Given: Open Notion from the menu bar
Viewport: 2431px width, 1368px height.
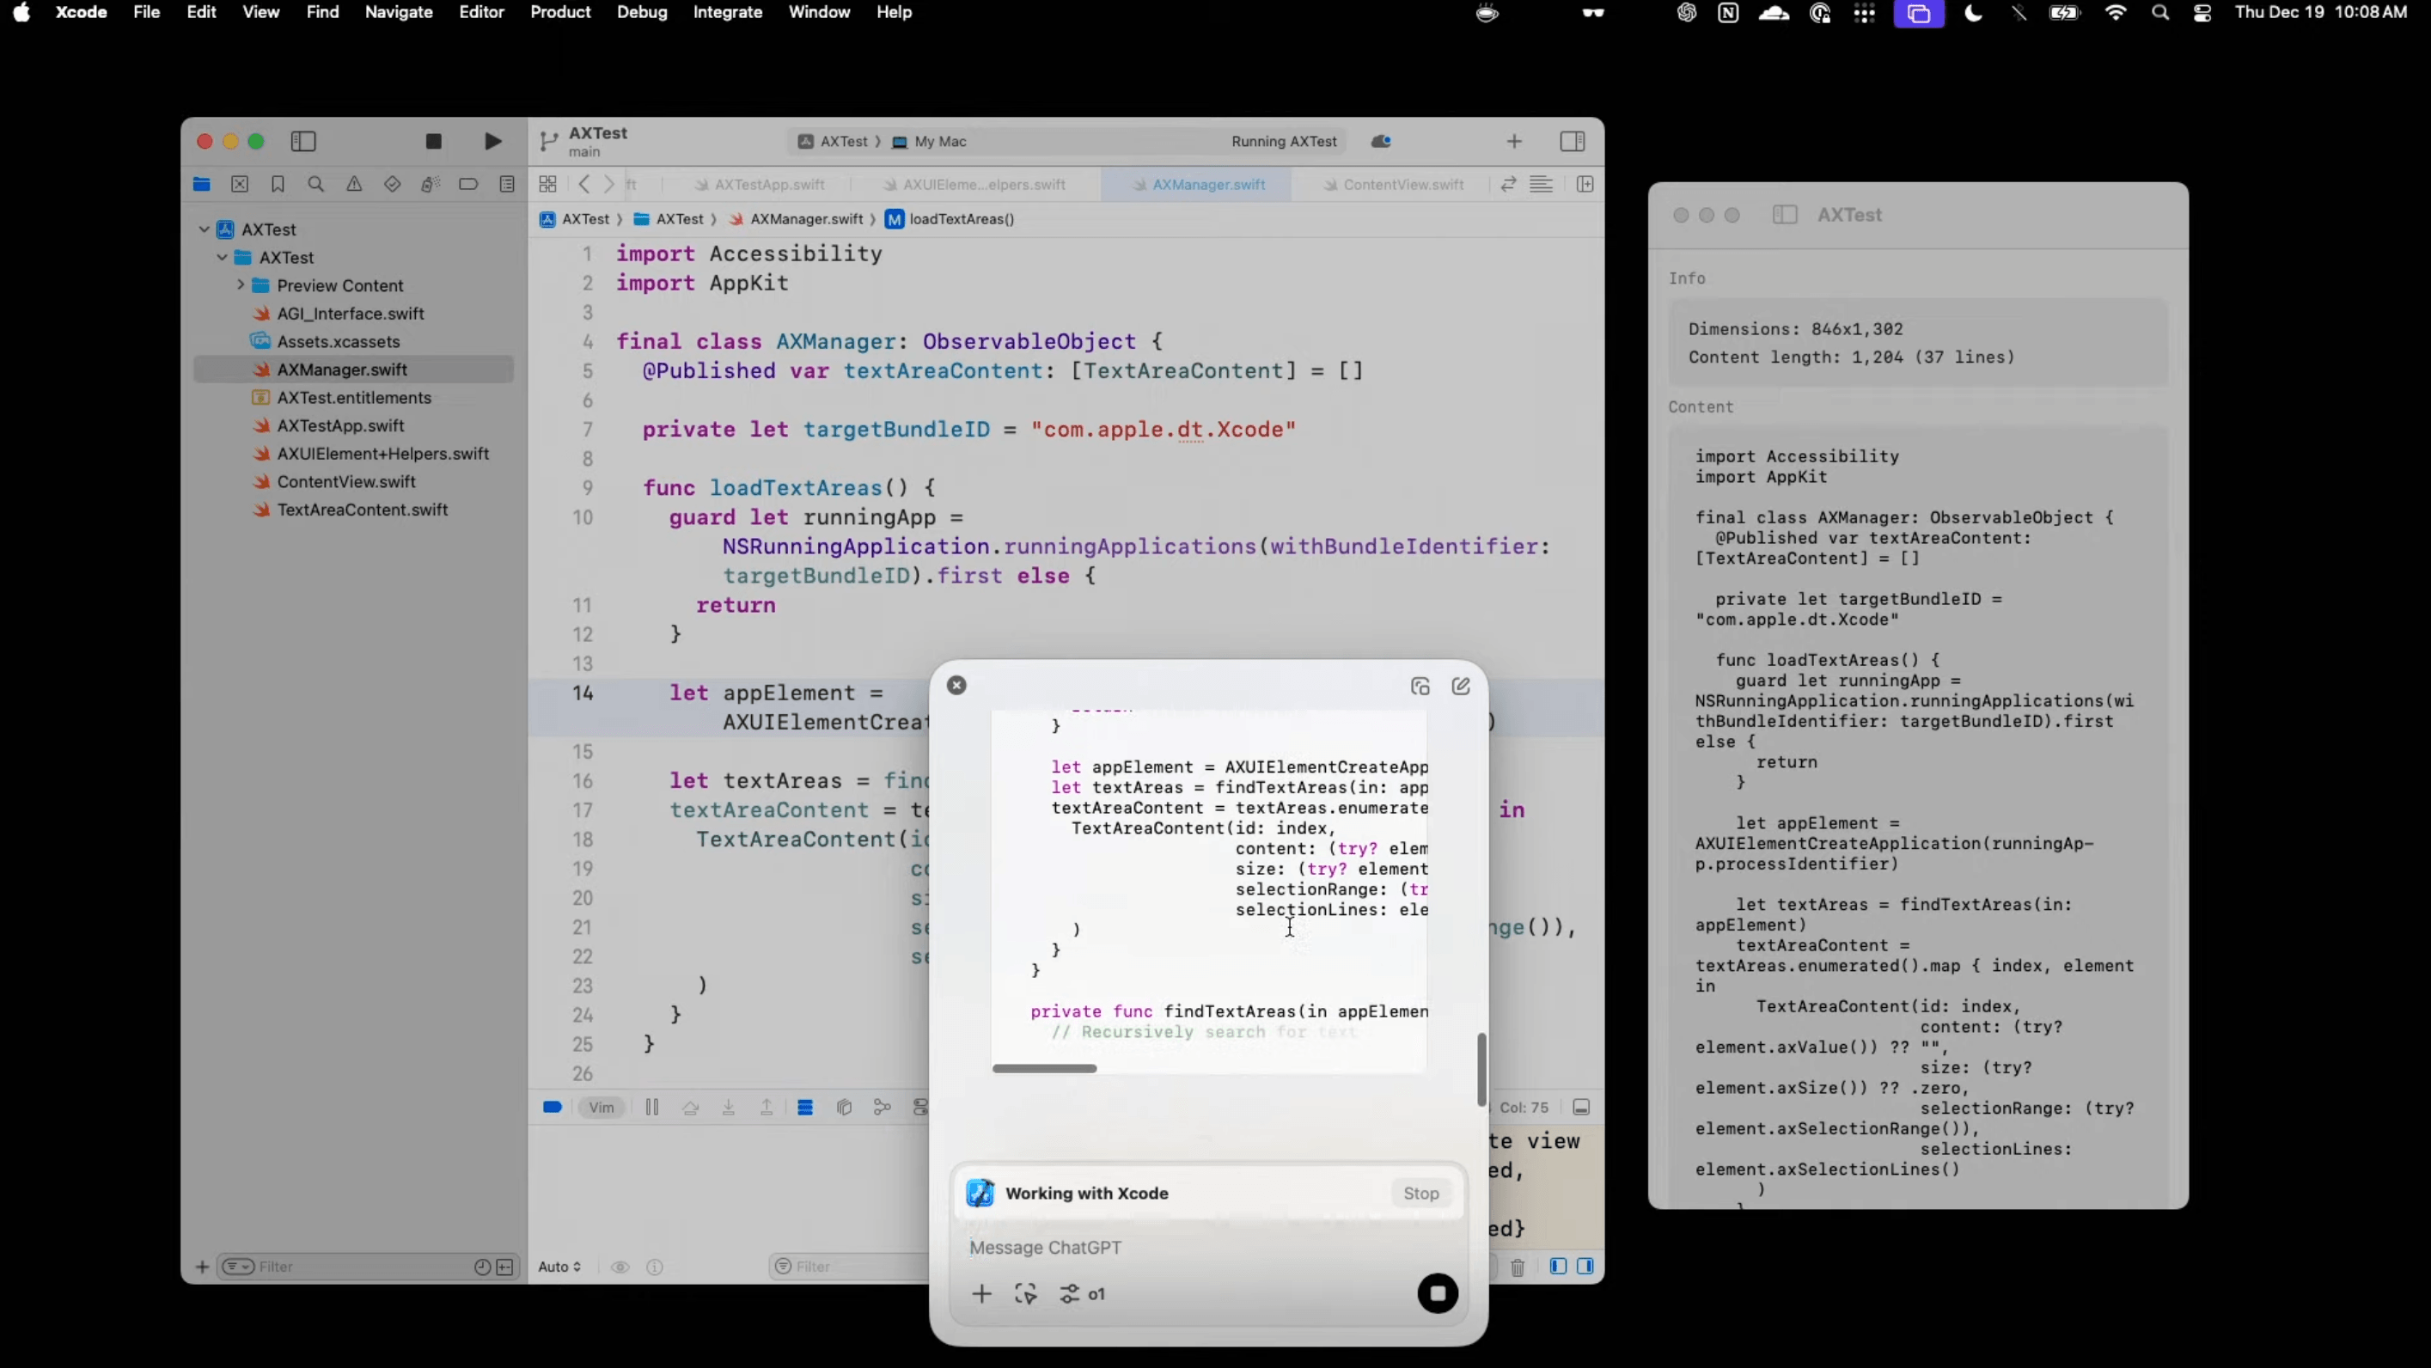Looking at the screenshot, I should (1728, 13).
